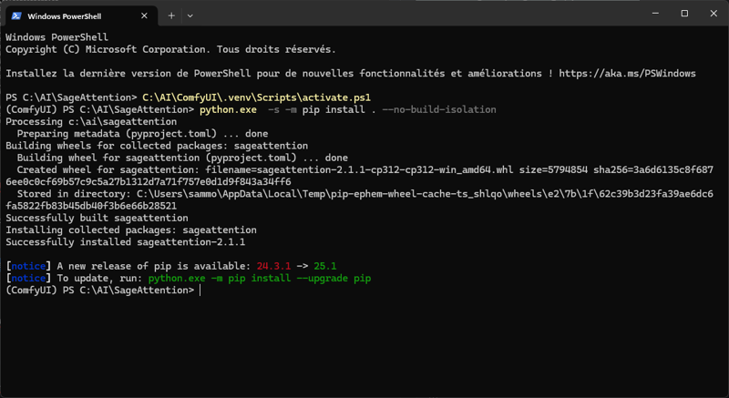Image resolution: width=729 pixels, height=398 pixels.
Task: Click the green 25.1 version number
Action: pyautogui.click(x=325, y=266)
